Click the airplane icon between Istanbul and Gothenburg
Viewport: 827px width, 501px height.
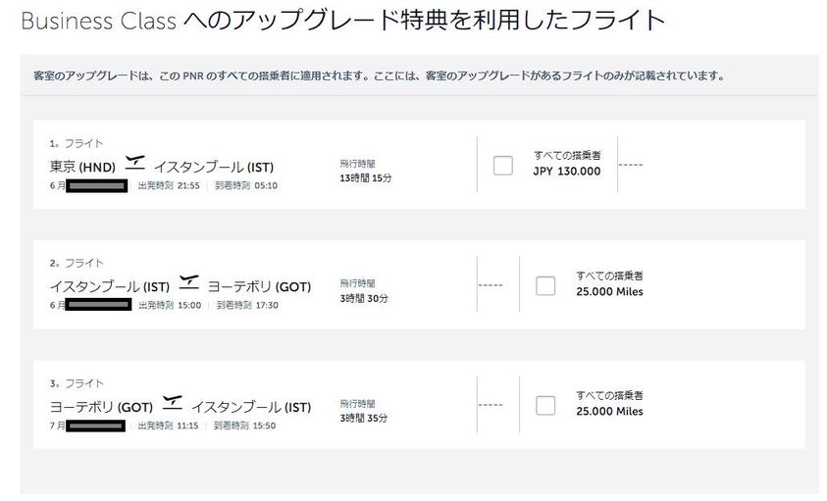pos(188,282)
